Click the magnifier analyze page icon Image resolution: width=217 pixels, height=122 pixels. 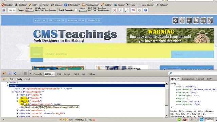[x=121, y=10]
